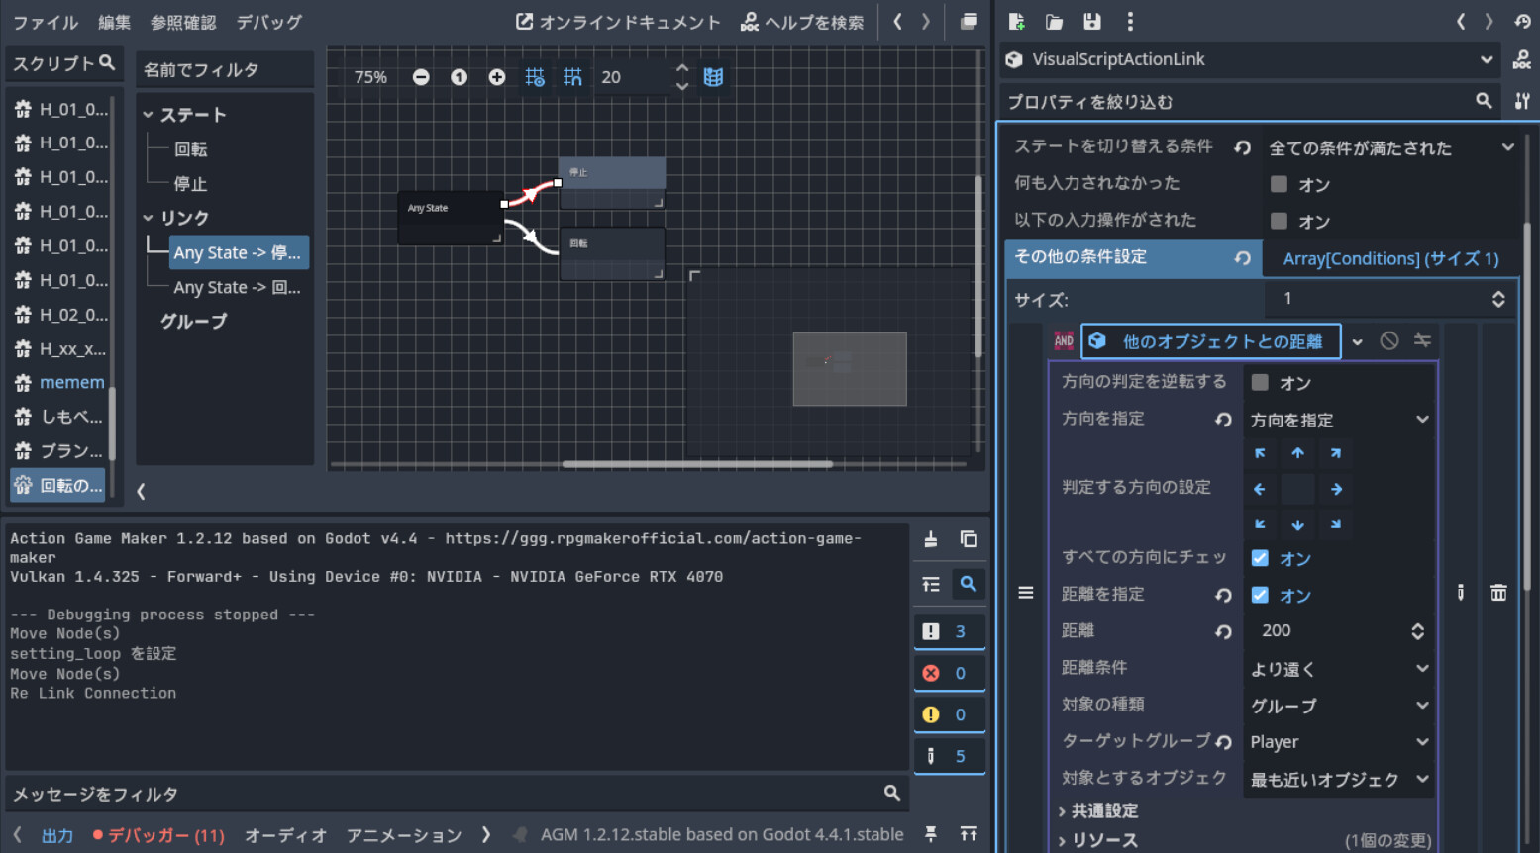Click the AND icon beside the condition

click(x=1064, y=341)
